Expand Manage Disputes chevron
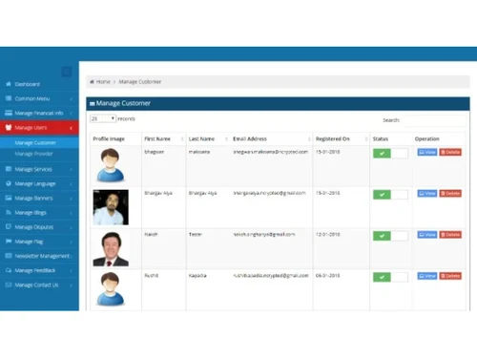This screenshot has height=358, width=477. click(x=71, y=227)
